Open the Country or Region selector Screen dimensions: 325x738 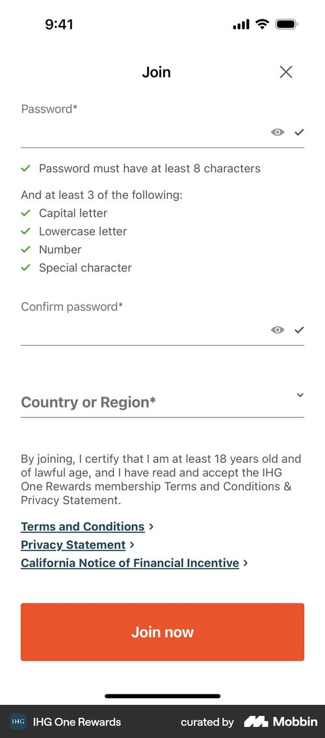pyautogui.click(x=162, y=402)
